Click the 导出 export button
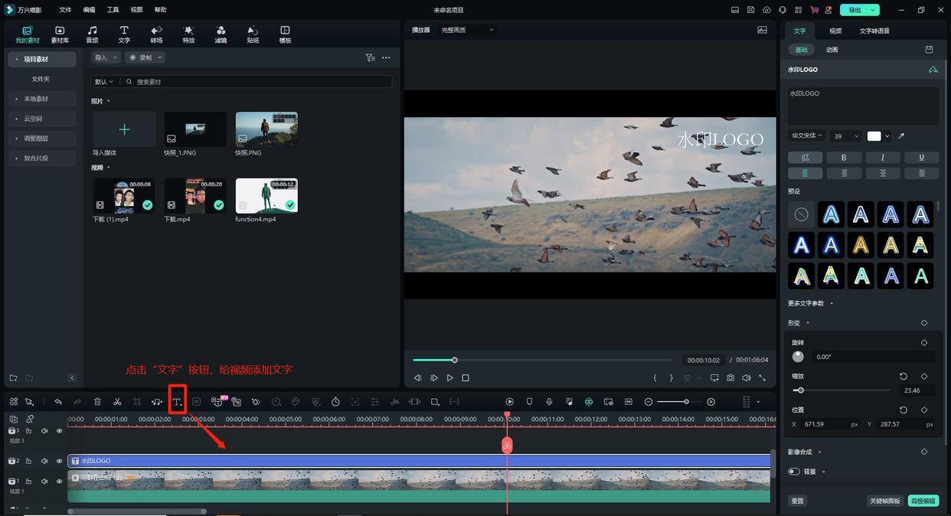Viewport: 951px width, 516px height. (x=860, y=10)
